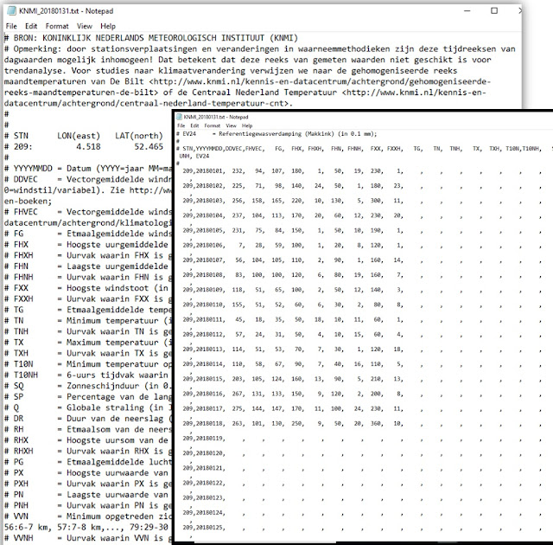Image resolution: width=553 pixels, height=545 pixels.
Task: Maximize the back Notepad window
Action: [494, 11]
